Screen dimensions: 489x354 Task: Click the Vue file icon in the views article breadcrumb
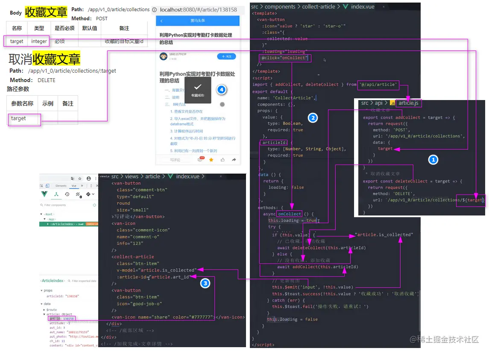click(x=170, y=177)
